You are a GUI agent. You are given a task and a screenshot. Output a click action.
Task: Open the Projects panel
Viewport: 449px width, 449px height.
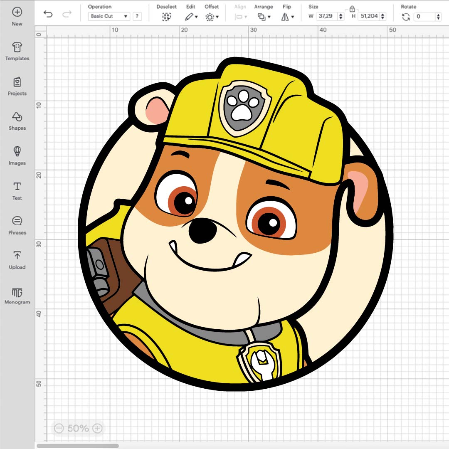(x=17, y=86)
